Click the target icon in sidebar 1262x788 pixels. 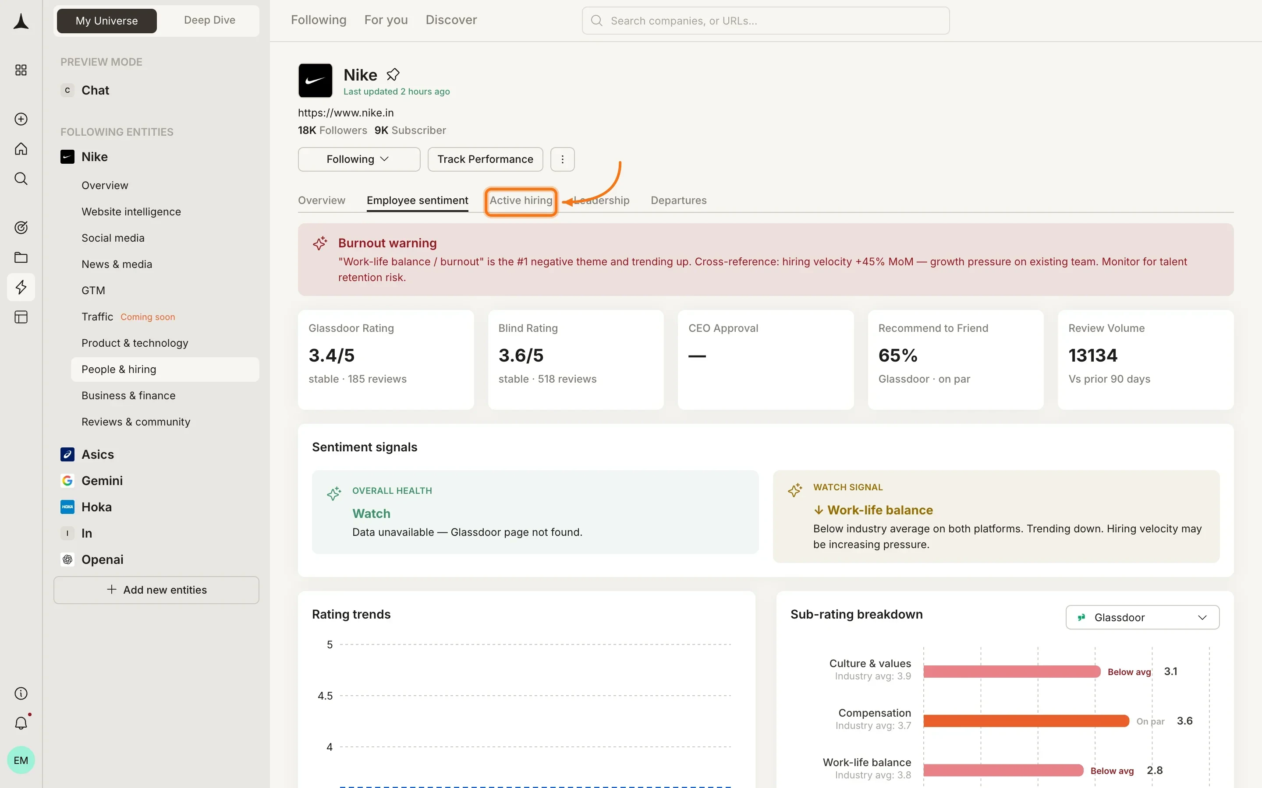[21, 227]
